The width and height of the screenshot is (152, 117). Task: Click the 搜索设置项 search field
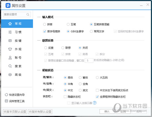tap(17, 15)
